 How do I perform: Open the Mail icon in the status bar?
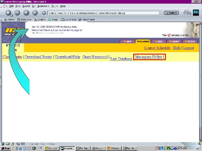8,144
